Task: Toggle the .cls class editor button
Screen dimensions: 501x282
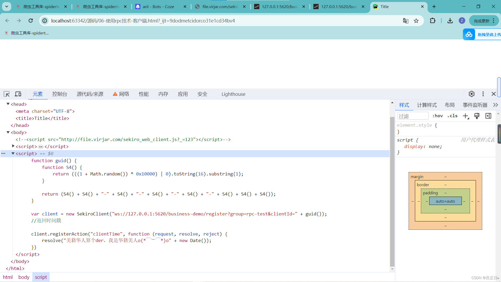Action: coord(452,116)
